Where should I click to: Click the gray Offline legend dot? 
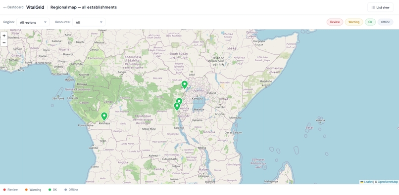tap(65, 190)
